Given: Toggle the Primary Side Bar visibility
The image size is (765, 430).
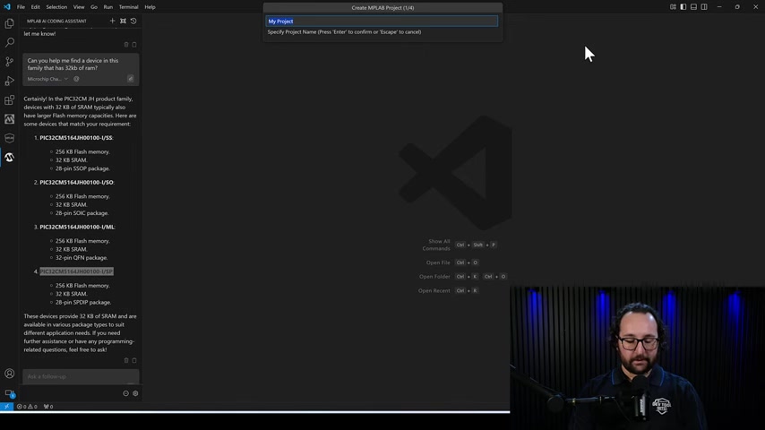Looking at the screenshot, I should [x=683, y=7].
